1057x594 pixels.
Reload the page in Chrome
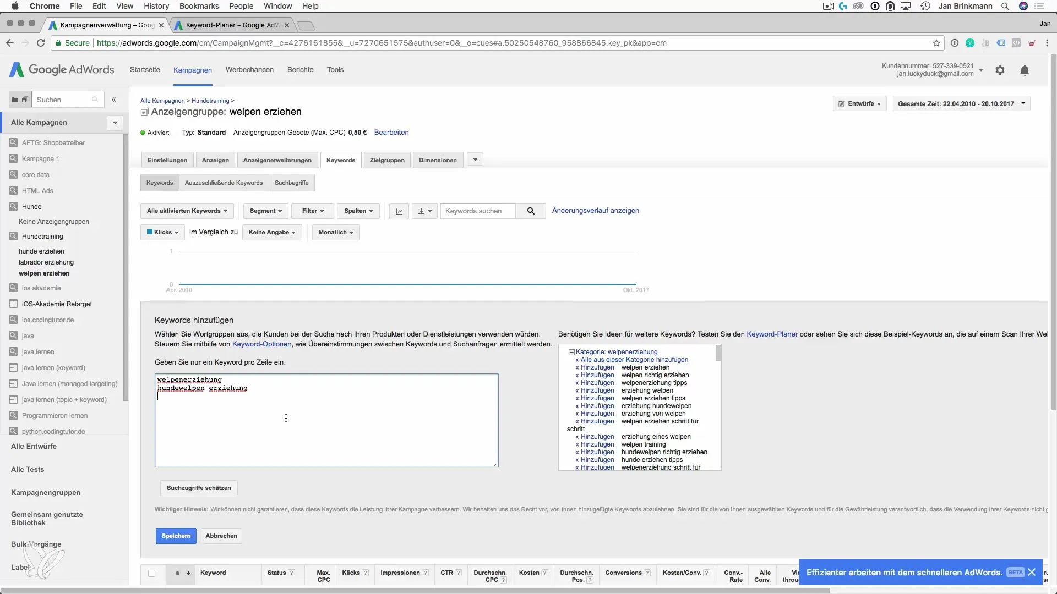tap(41, 43)
